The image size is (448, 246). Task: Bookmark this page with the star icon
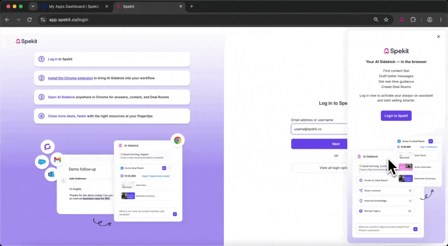click(386, 19)
